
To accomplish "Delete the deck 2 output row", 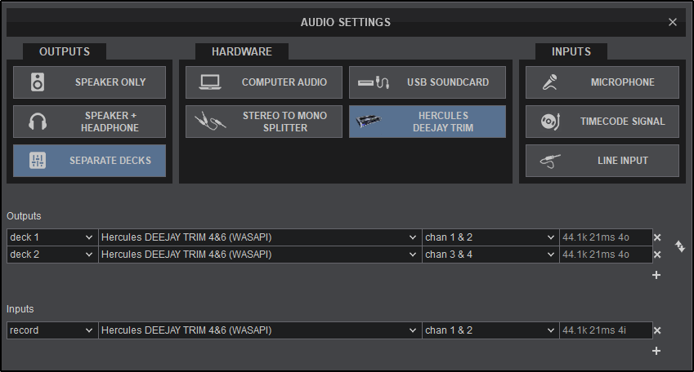I will 657,255.
